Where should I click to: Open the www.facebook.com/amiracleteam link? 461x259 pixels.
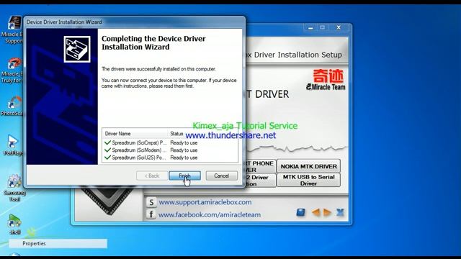click(210, 214)
